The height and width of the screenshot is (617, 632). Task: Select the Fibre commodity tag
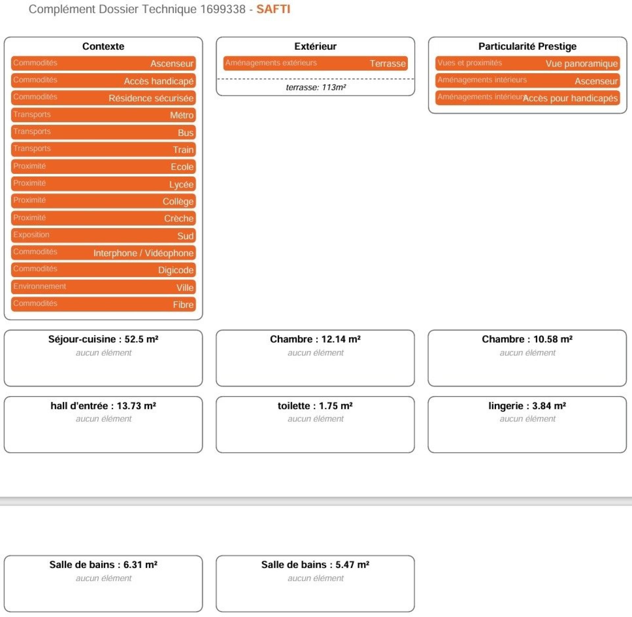[x=103, y=304]
